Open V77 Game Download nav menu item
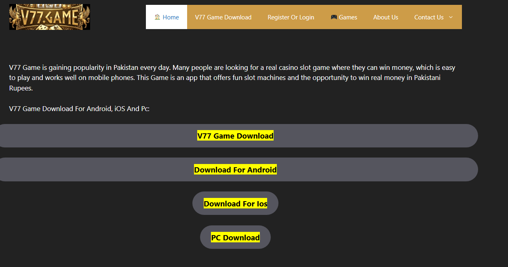The height and width of the screenshot is (267, 508). [x=223, y=17]
